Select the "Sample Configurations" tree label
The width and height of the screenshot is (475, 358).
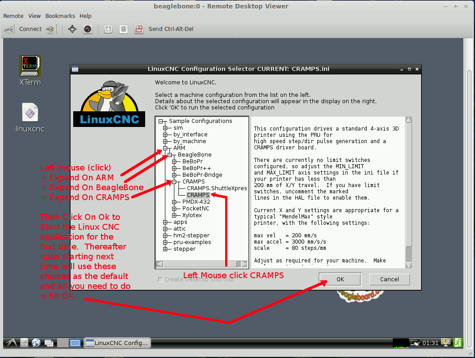(200, 121)
